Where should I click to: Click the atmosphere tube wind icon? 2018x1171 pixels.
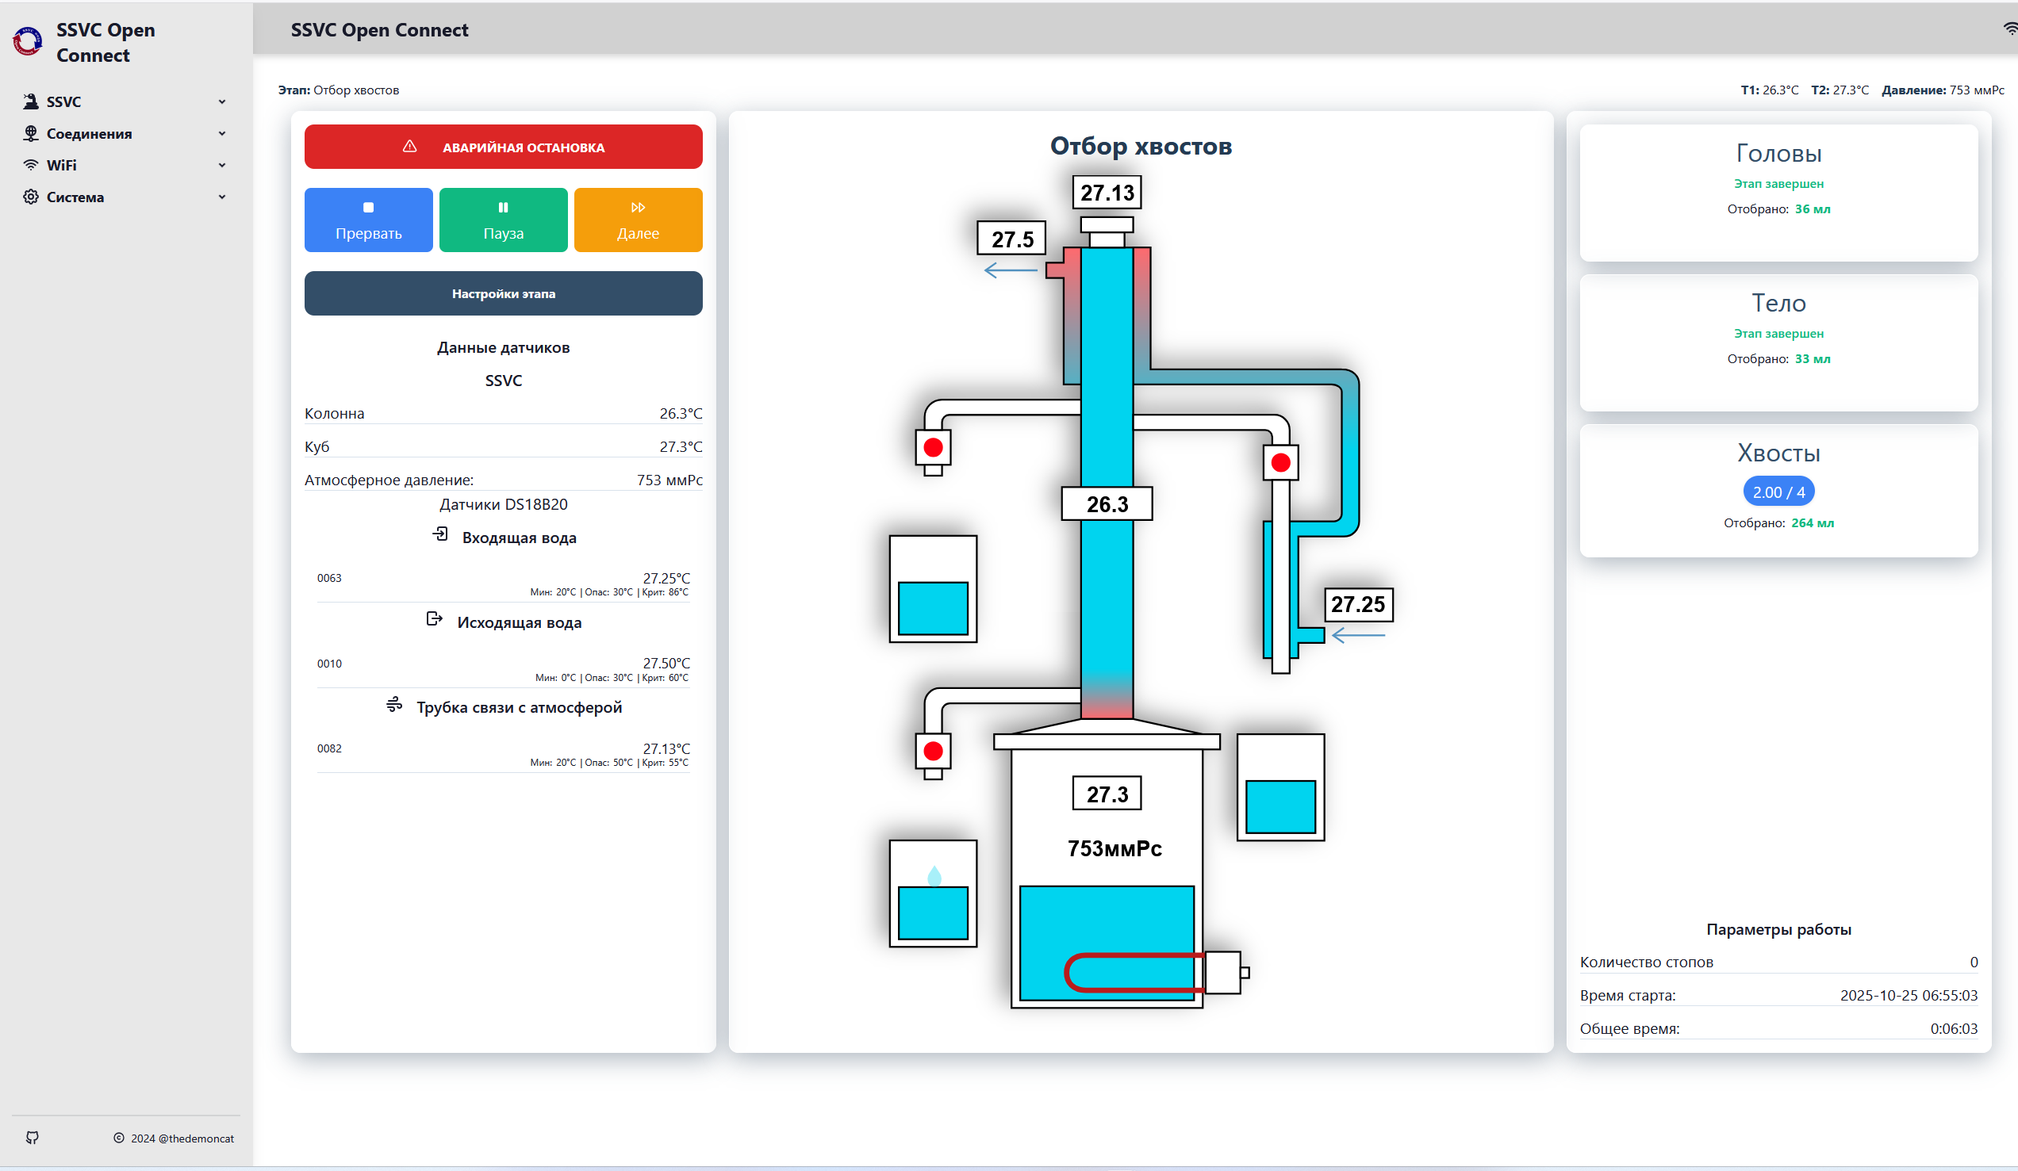[x=394, y=704]
